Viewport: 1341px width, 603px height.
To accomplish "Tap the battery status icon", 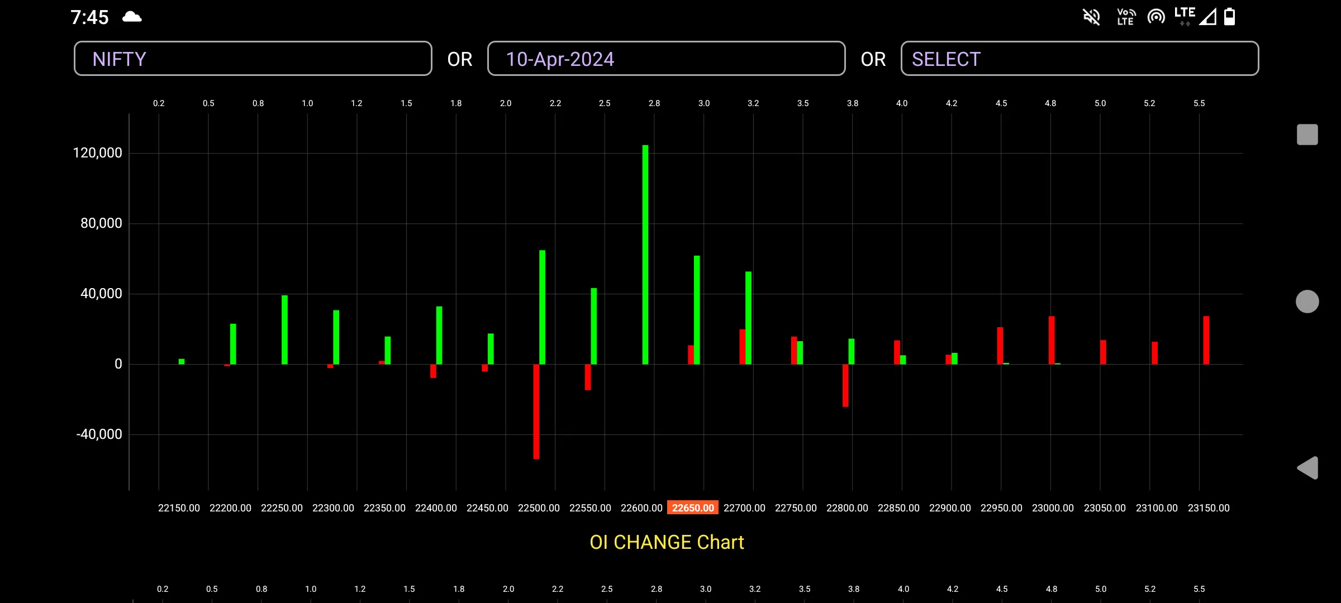I will pos(1229,17).
